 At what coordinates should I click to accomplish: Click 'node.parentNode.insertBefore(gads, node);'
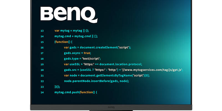pyautogui.click(x=97, y=81)
